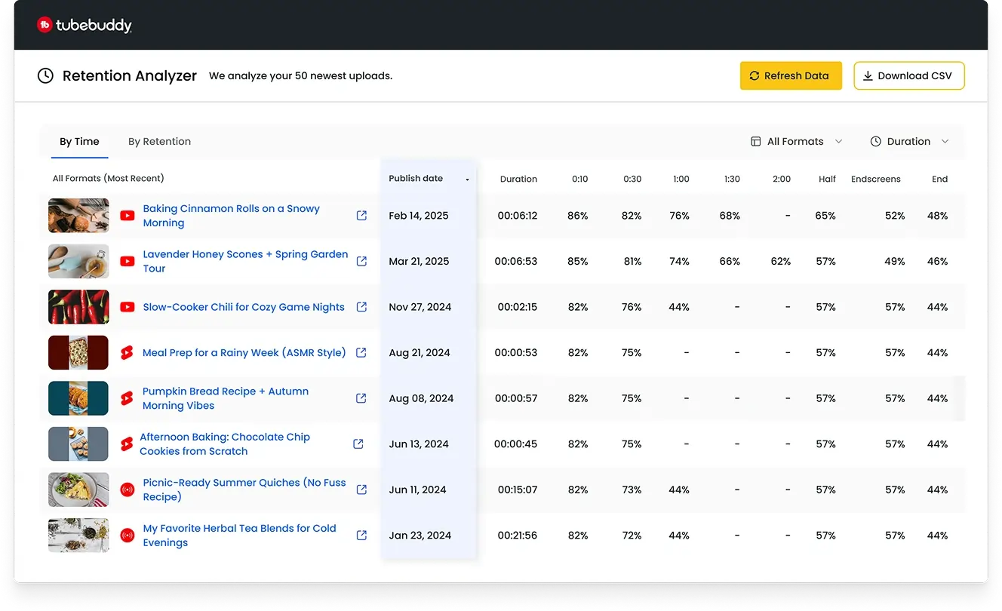Click the Publish date sort arrow
The height and width of the screenshot is (611, 1002).
click(467, 181)
